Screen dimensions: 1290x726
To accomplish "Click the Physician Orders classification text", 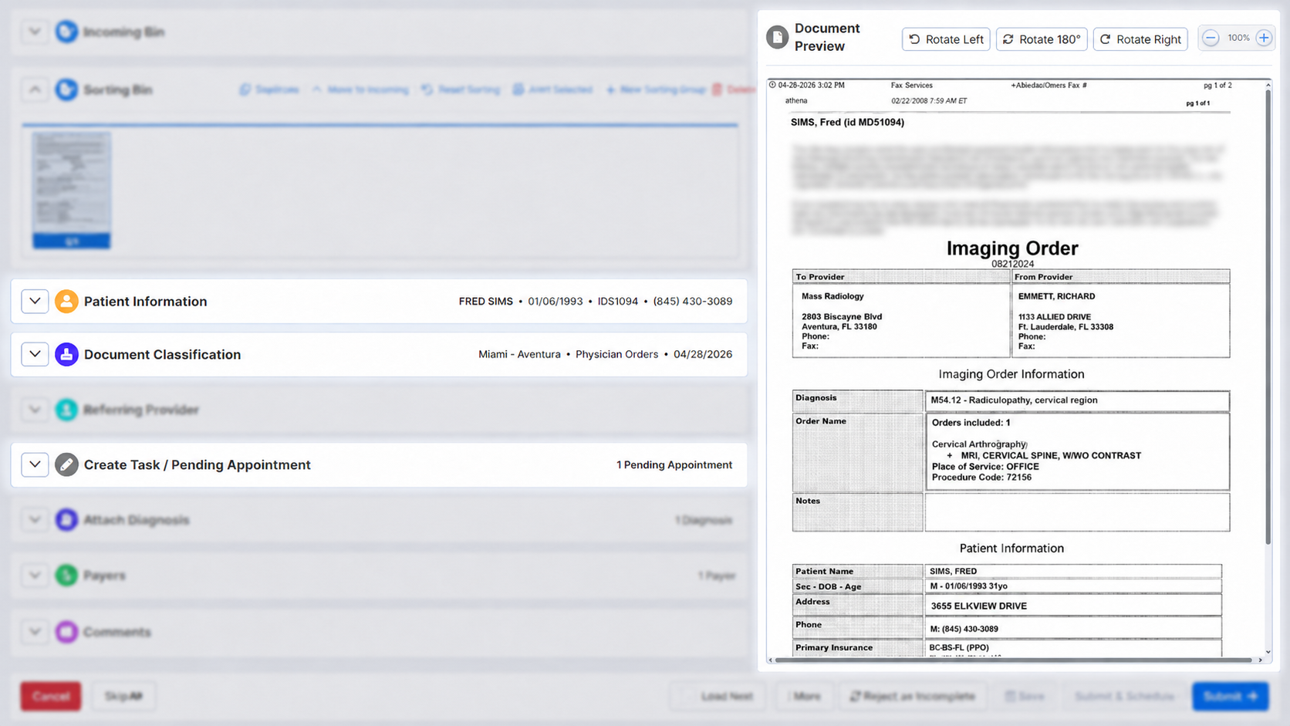I will coord(616,354).
